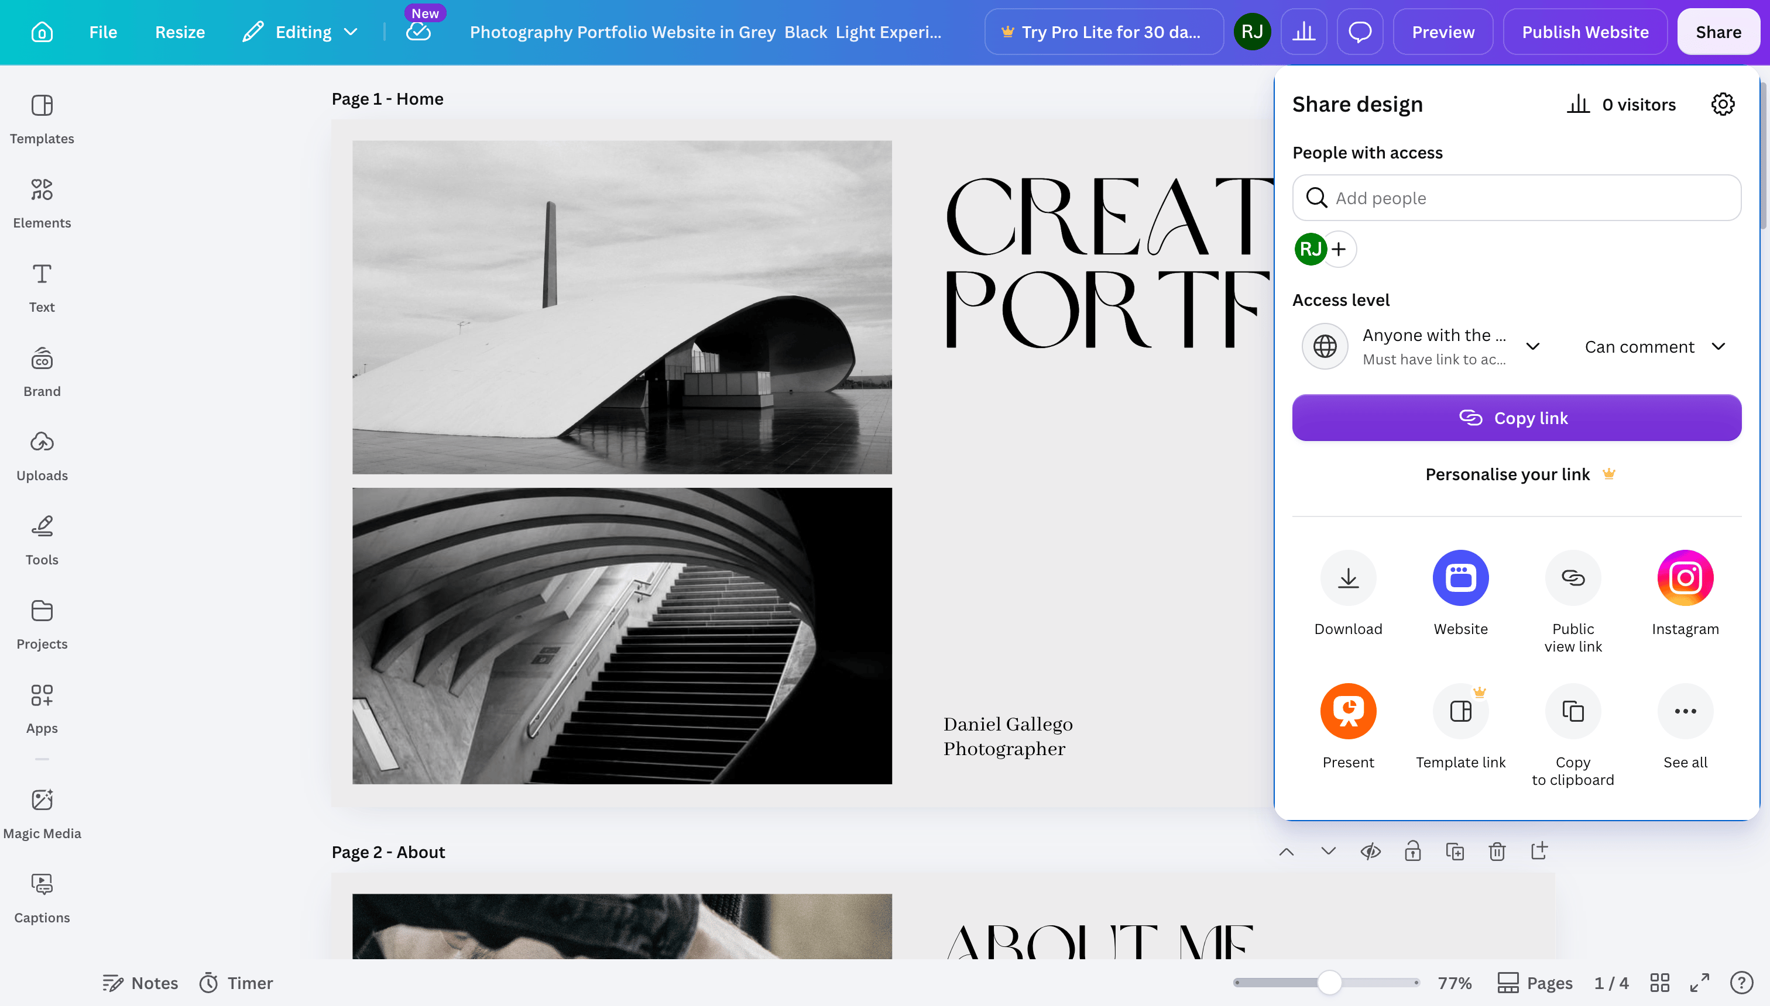
Task: Open the Captions app
Action: 42,898
